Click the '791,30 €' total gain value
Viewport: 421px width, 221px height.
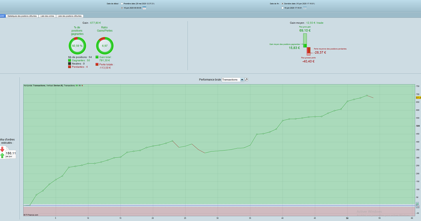[105, 60]
